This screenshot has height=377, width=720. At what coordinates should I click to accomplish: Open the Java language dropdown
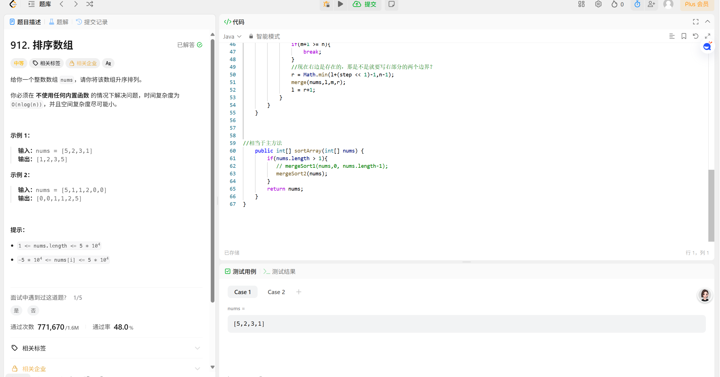tap(232, 36)
